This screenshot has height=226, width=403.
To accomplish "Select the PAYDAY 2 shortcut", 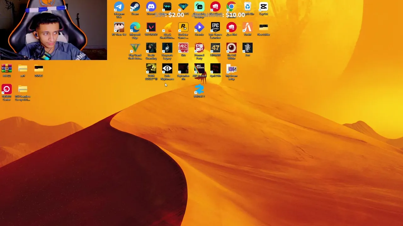I will pos(199,91).
